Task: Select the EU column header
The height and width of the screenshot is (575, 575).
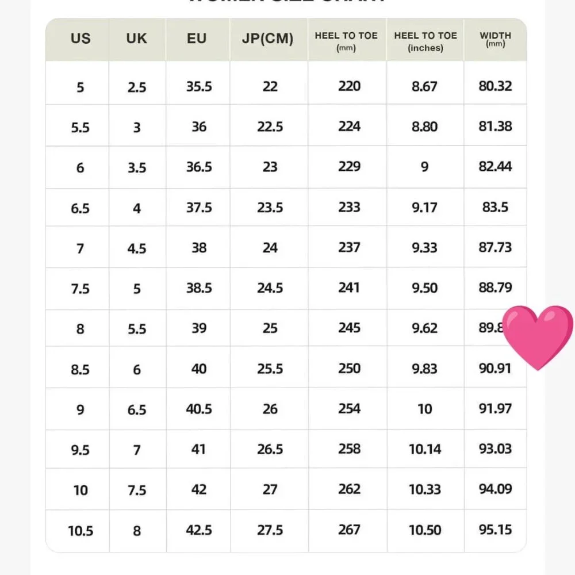Action: [197, 39]
